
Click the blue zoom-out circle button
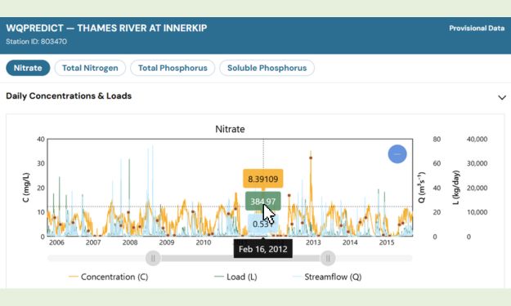pyautogui.click(x=397, y=153)
